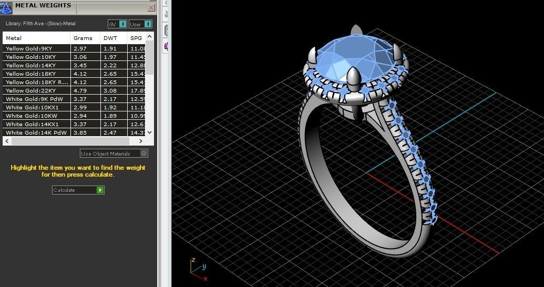Sort by the DWT column header
Image resolution: width=544 pixels, height=287 pixels.
tap(114, 38)
